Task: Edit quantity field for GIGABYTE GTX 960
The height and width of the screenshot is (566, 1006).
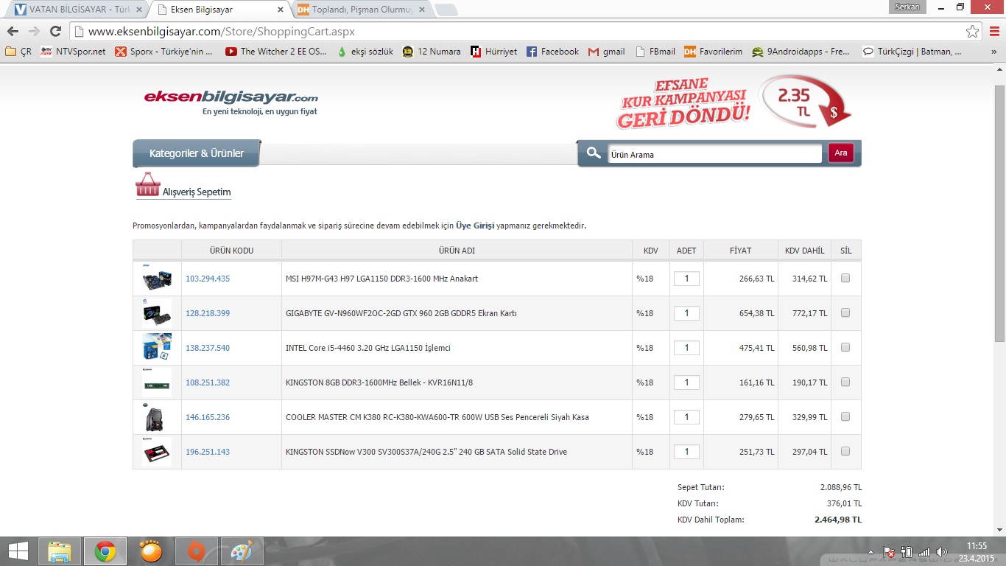Action: (x=686, y=313)
